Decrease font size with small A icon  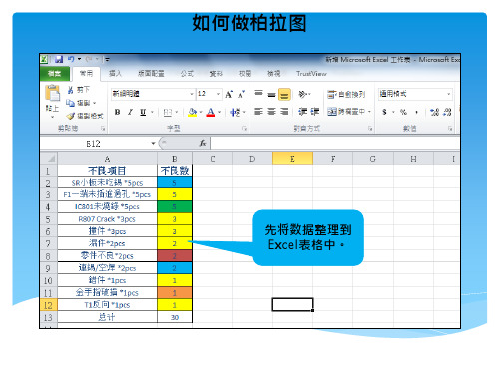(241, 94)
